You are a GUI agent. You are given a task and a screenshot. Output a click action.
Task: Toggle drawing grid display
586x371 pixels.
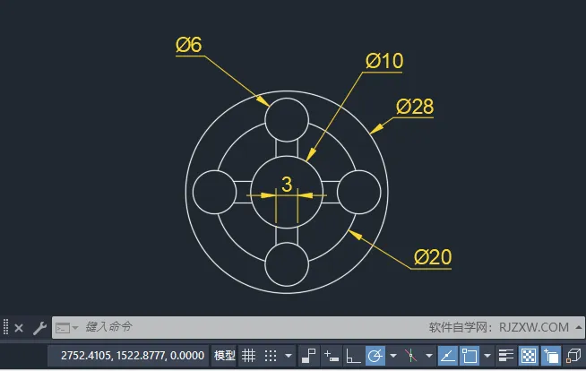(248, 356)
